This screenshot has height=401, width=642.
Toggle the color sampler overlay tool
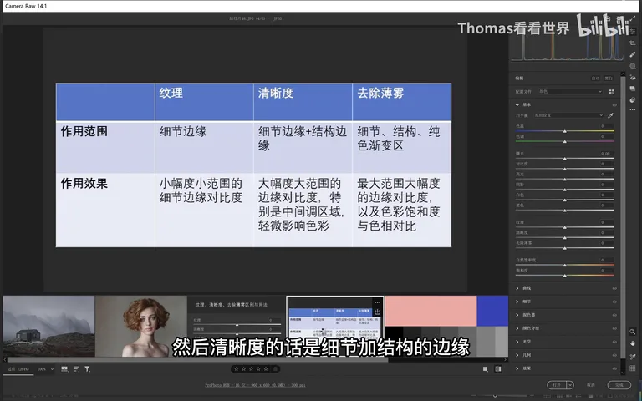(x=633, y=357)
